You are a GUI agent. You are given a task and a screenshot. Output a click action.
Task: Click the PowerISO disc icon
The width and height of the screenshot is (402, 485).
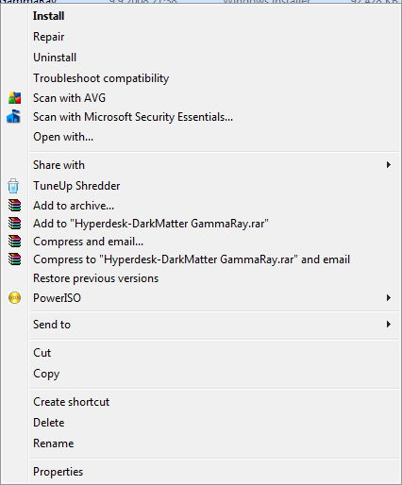(x=14, y=297)
